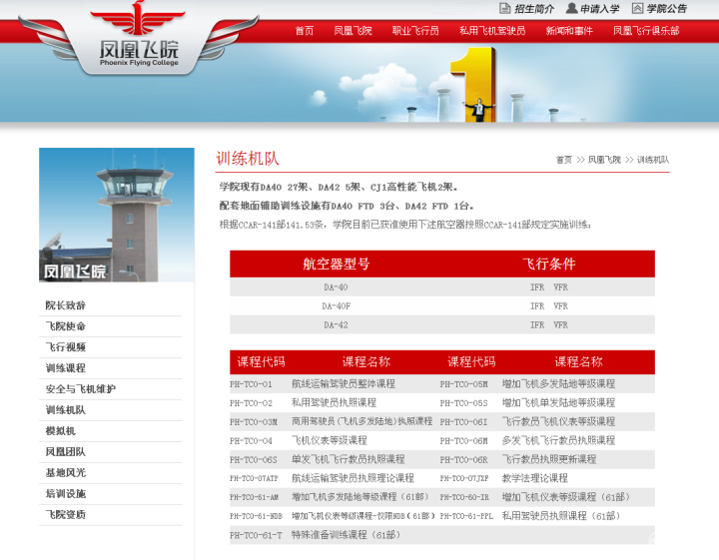This screenshot has height=560, width=719.
Task: Select 训练课程 in the sidebar
Action: point(65,368)
